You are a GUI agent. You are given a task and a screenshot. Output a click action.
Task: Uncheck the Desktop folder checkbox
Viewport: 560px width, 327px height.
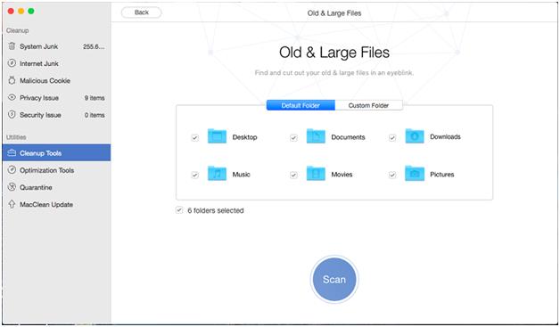(194, 137)
